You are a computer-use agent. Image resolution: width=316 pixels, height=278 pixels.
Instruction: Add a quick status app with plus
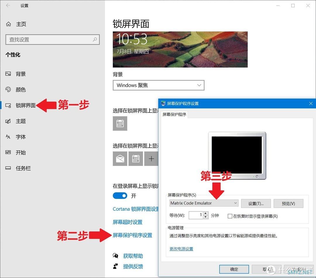pos(151,159)
